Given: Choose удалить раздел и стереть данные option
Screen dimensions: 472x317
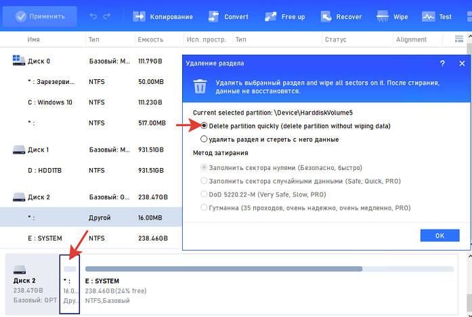Looking at the screenshot, I should (204, 140).
